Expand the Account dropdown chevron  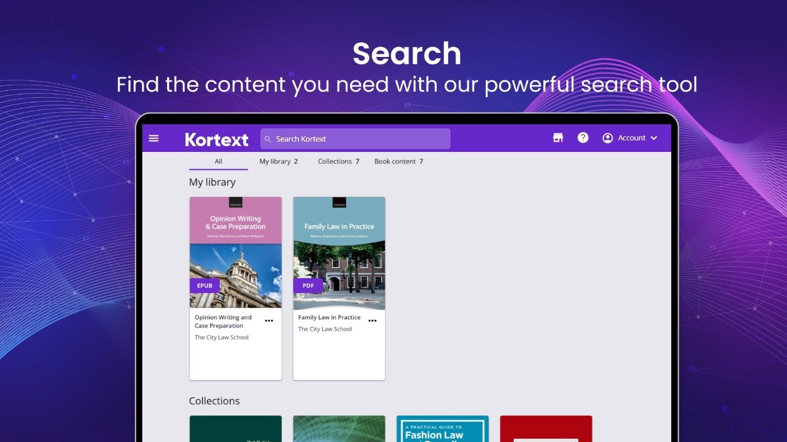(x=653, y=138)
